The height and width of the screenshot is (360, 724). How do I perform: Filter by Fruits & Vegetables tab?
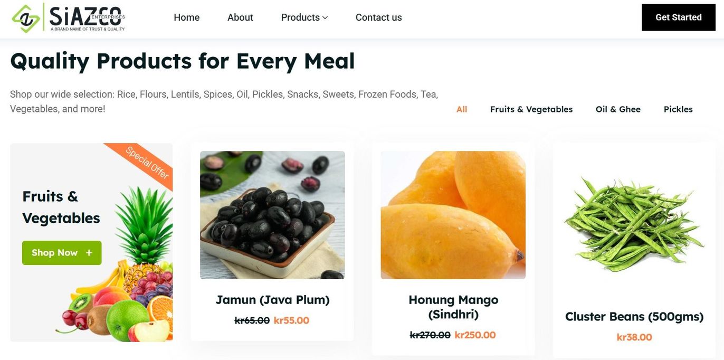531,109
